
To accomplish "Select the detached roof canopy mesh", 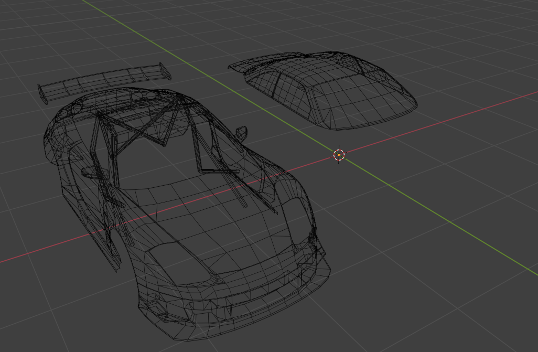I will [x=322, y=90].
